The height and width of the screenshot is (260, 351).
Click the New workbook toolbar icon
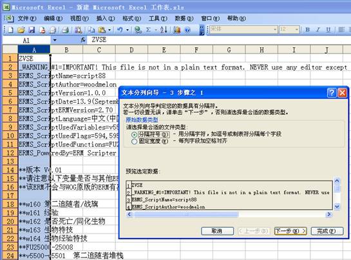tap(10, 30)
